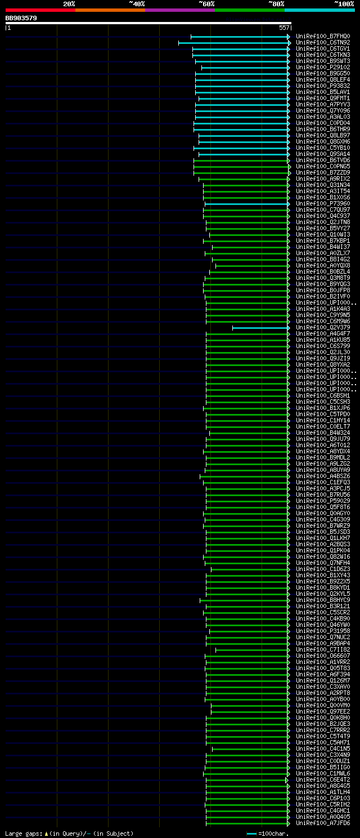The image size is (360, 838).
Task: Click the purple ~60% identity legend segment
Action: [179, 10]
